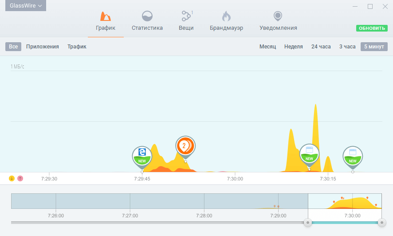Click the 7:30:00 main axis label

pos(235,179)
